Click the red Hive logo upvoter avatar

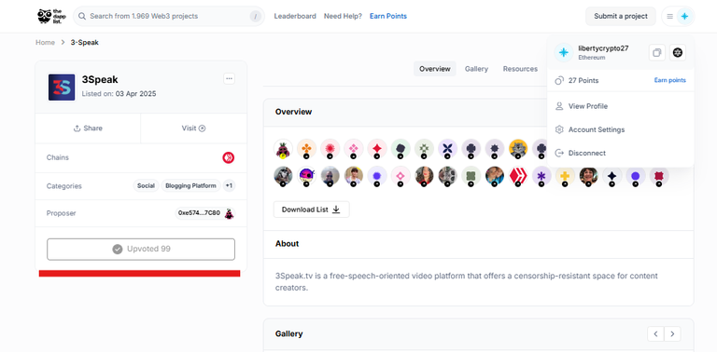(x=518, y=176)
